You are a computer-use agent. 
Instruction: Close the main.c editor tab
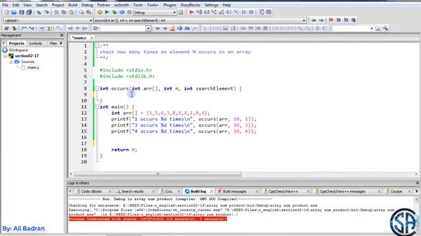point(92,38)
